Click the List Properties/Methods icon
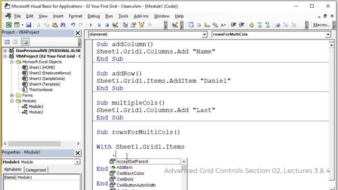This screenshot has height=190, width=338. point(191,25)
